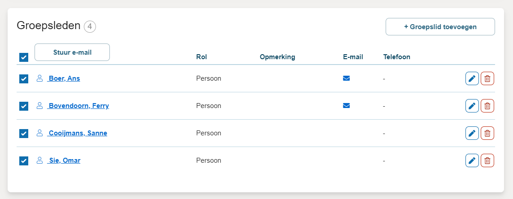The image size is (513, 199).
Task: Deselect the Bovendoorn, Ferry checkbox
Action: (24, 106)
